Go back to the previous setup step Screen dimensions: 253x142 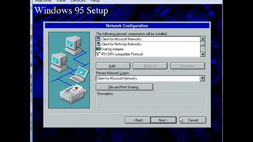(138, 120)
